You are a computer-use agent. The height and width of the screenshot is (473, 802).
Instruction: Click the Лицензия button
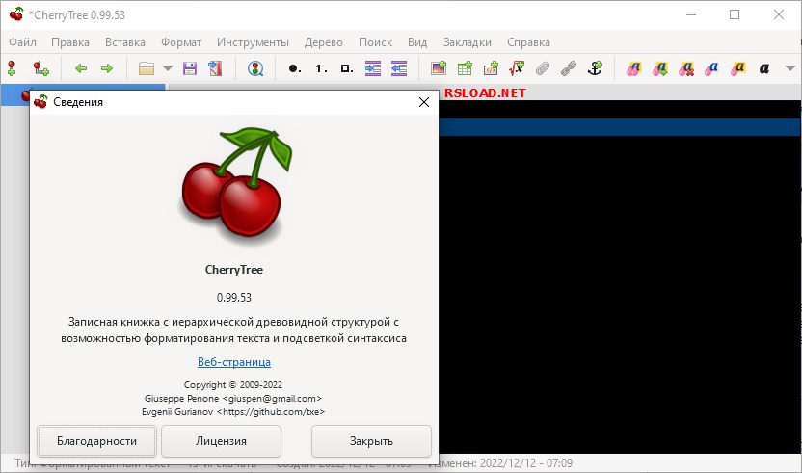pyautogui.click(x=221, y=441)
